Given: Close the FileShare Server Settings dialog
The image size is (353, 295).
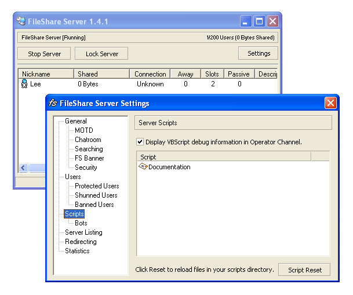Looking at the screenshot, I should (x=330, y=103).
